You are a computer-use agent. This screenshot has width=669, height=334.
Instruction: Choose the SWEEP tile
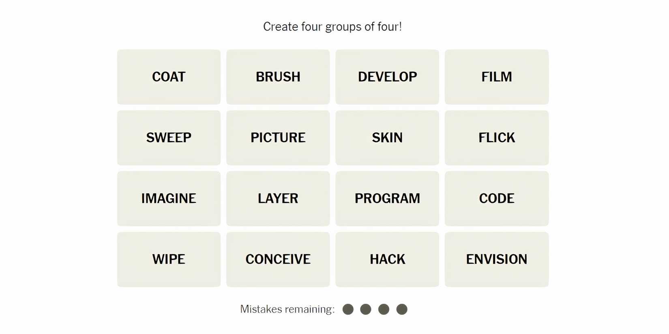169,138
